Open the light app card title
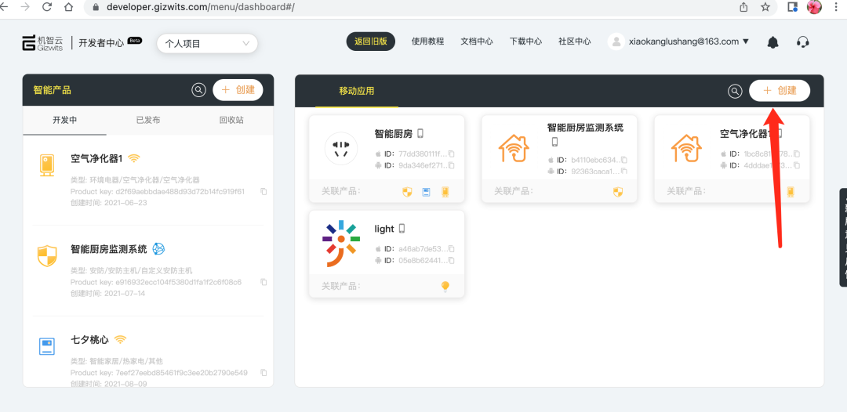 click(384, 229)
